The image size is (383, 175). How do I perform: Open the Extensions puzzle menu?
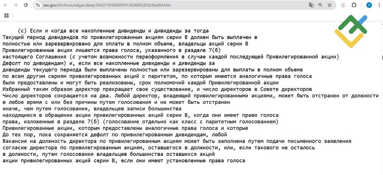coord(354,5)
